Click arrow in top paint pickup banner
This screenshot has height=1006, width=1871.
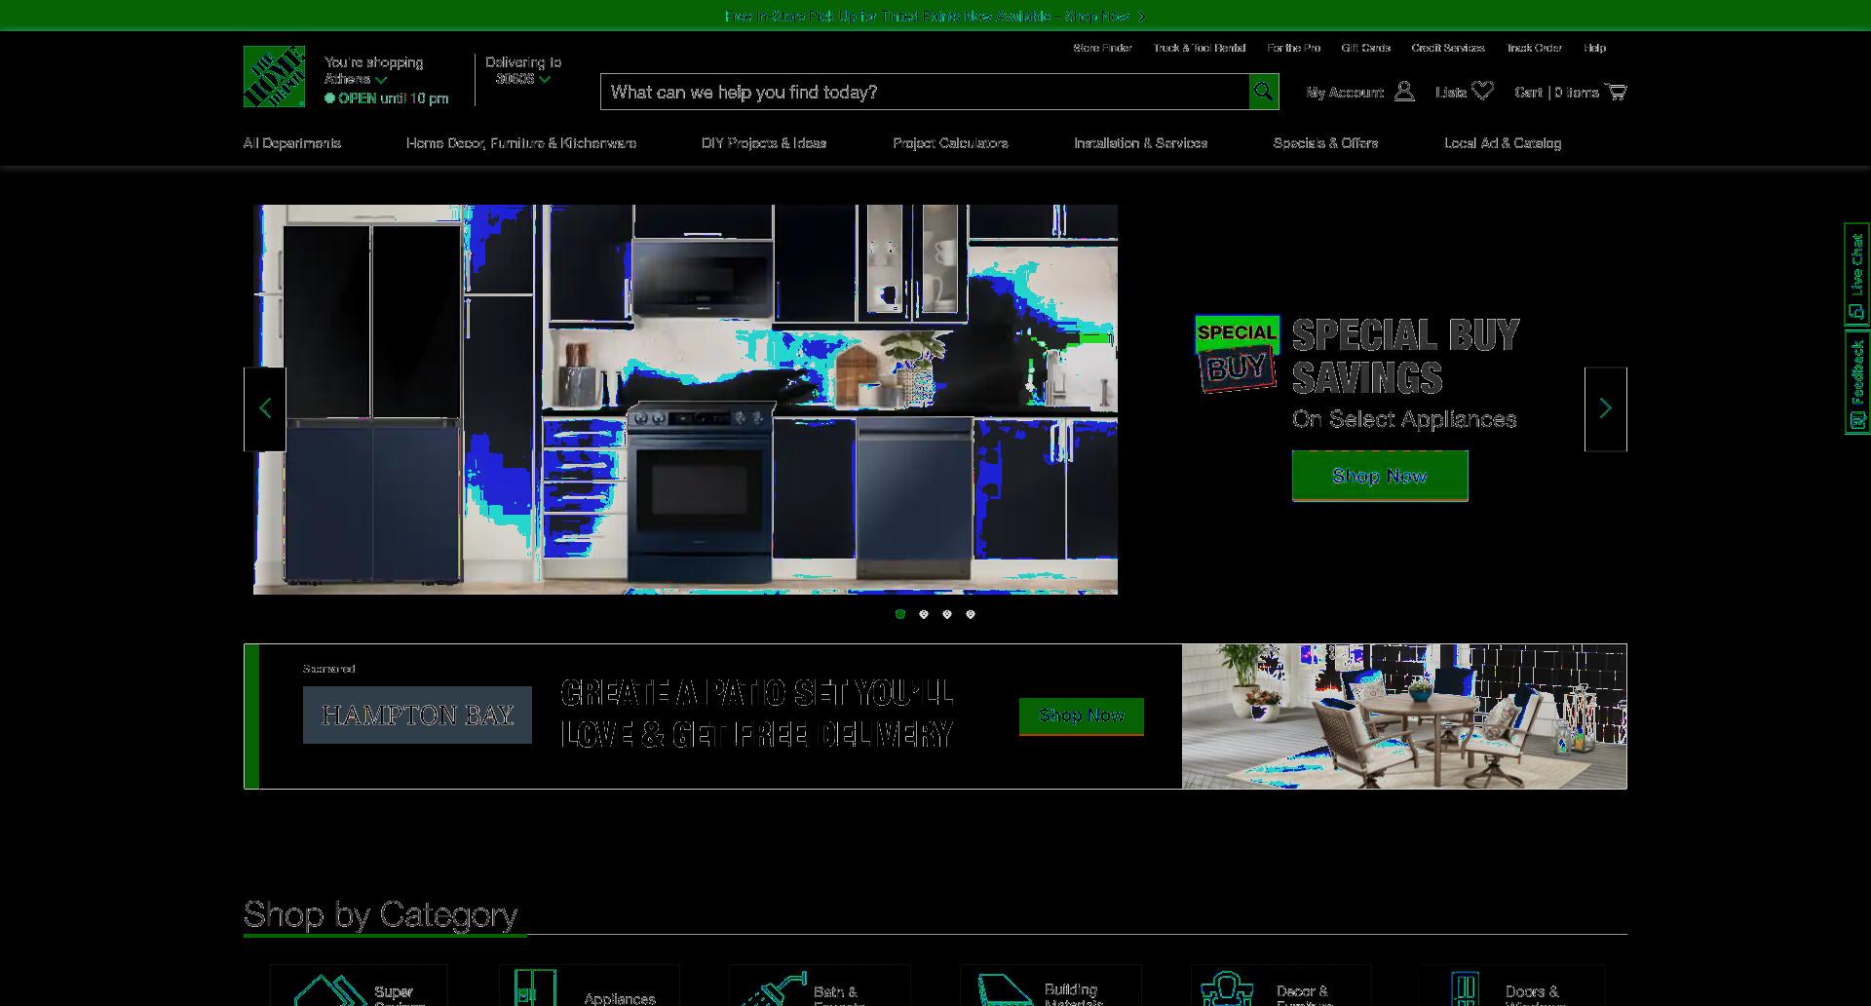(x=1141, y=17)
